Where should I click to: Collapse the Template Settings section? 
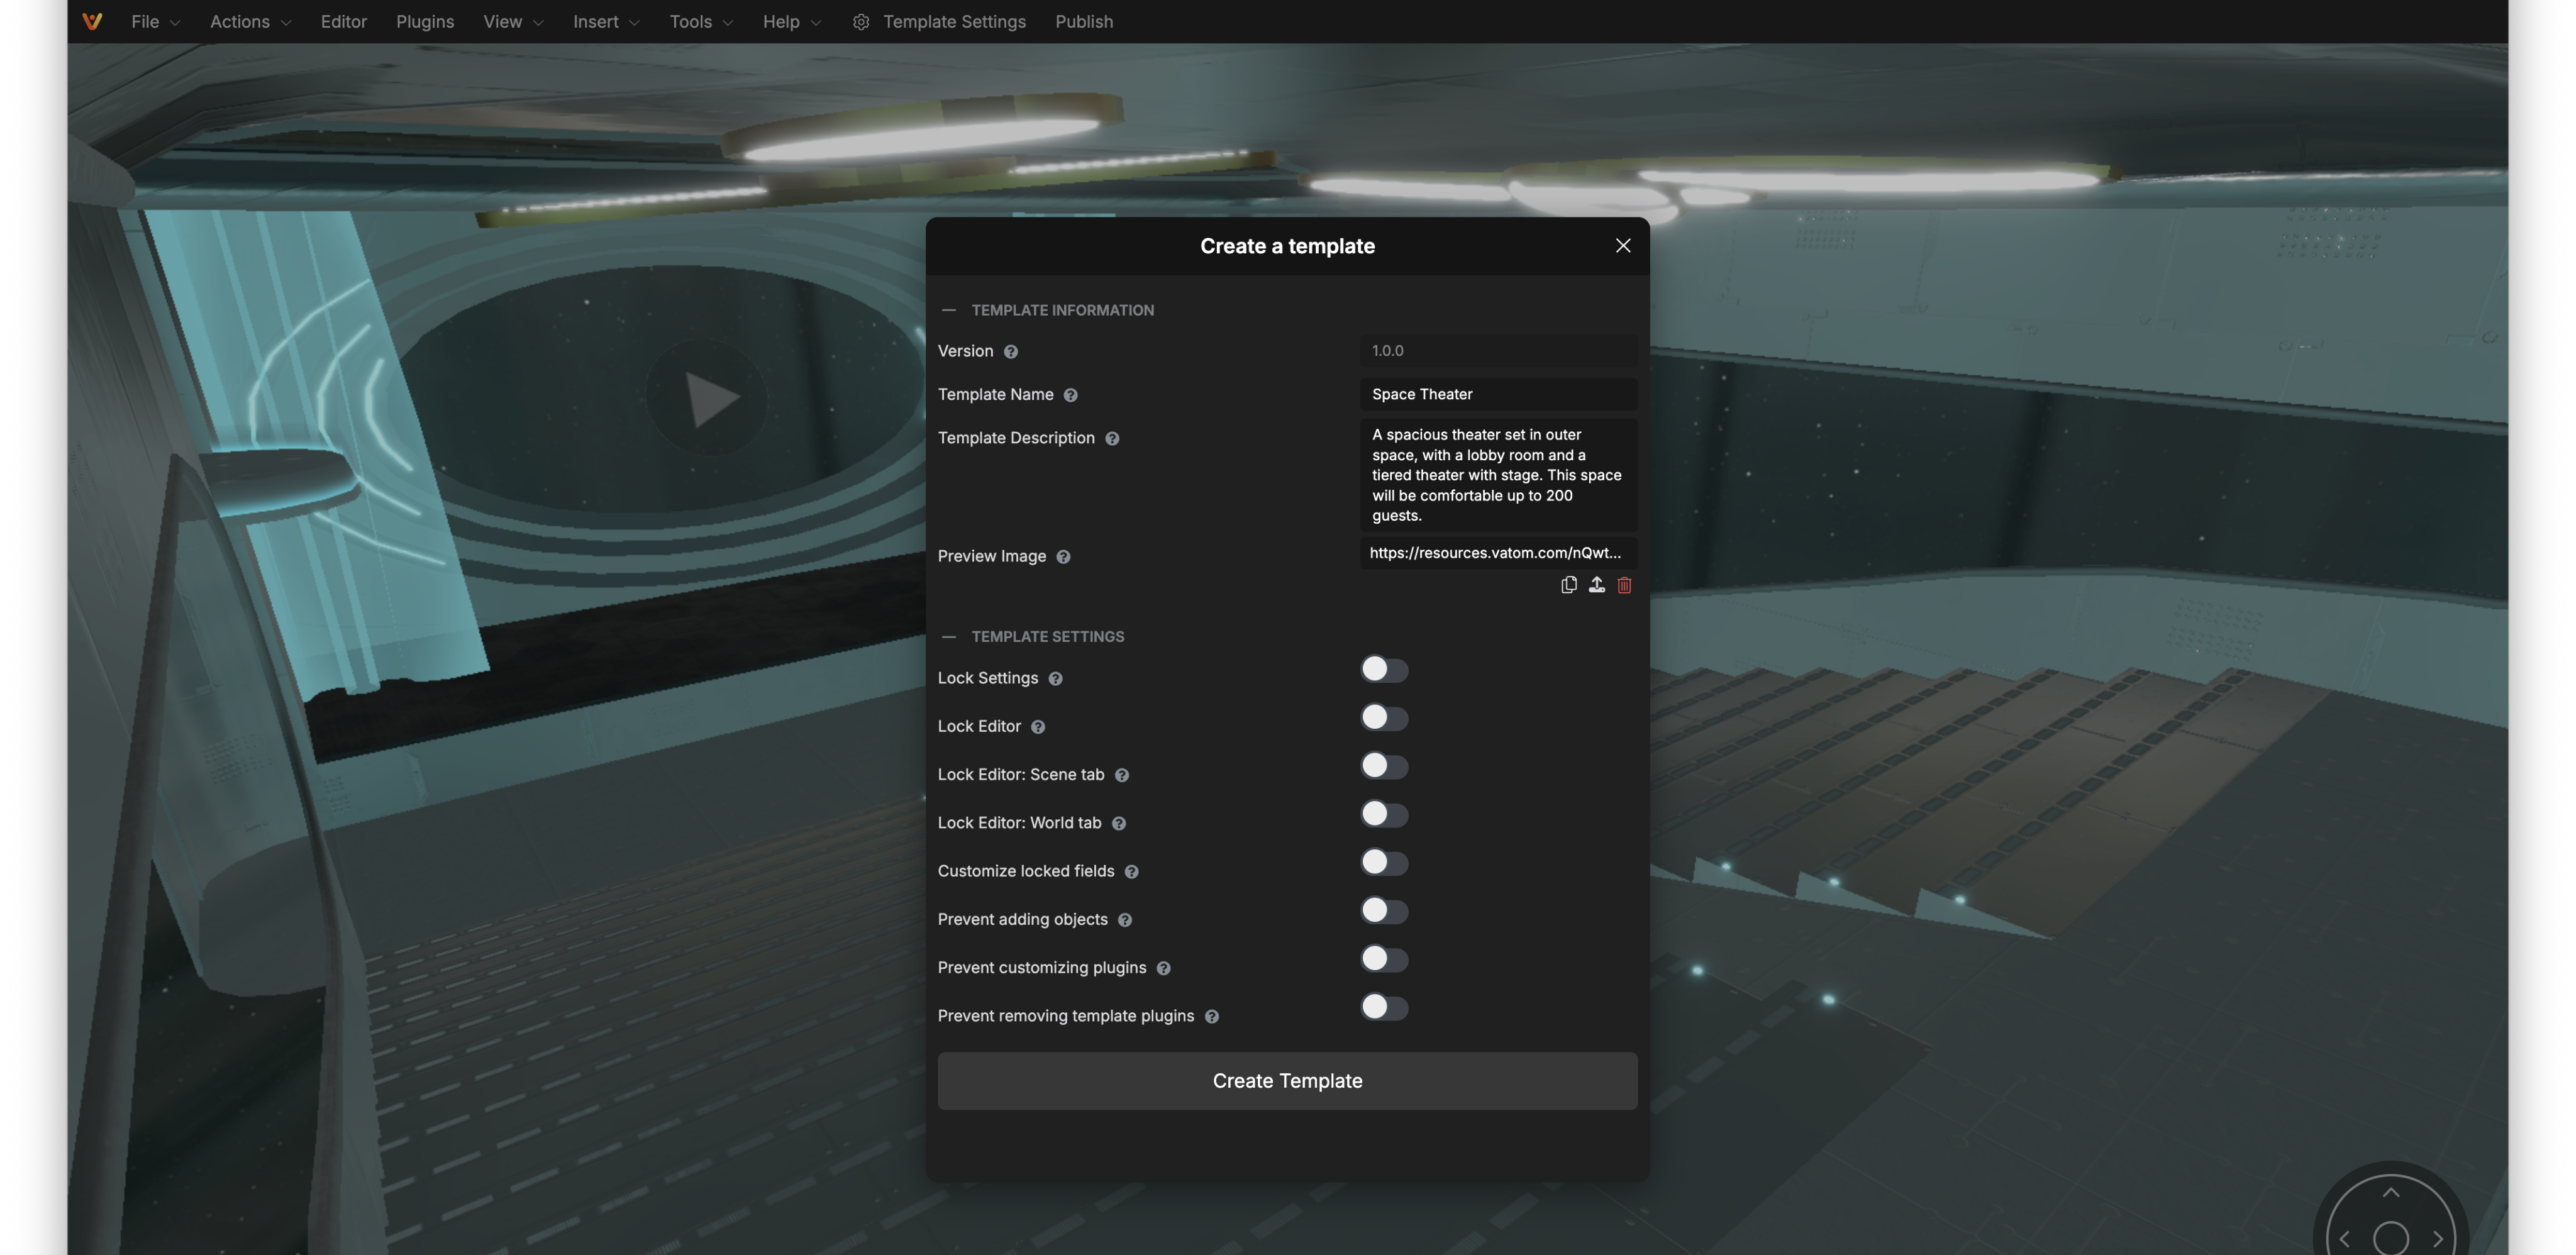click(948, 637)
